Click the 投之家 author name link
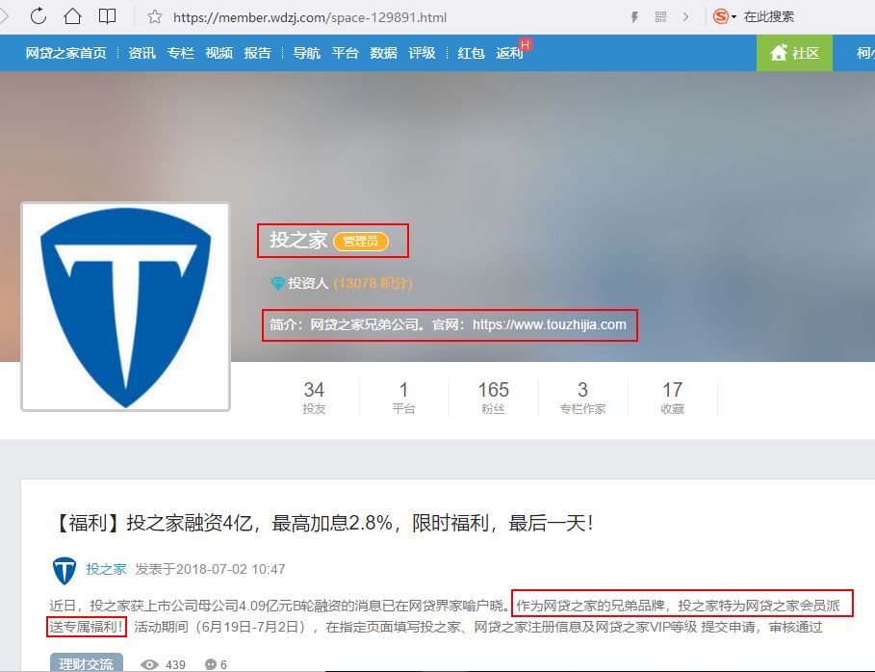 click(106, 569)
